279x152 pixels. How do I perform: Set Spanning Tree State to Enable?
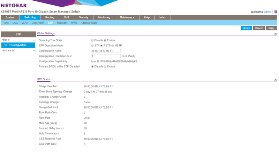105,40
